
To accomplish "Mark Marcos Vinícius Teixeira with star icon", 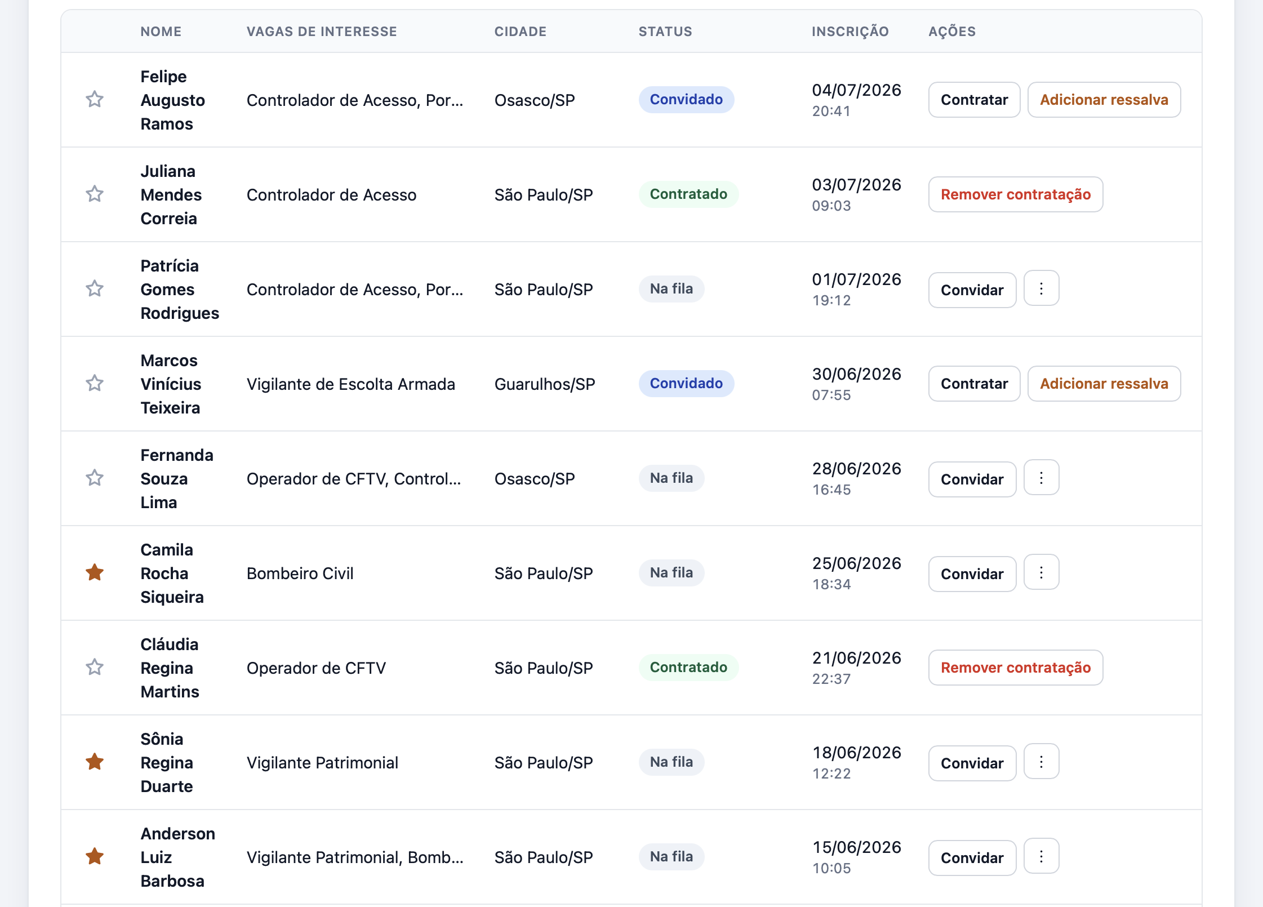I will (95, 384).
